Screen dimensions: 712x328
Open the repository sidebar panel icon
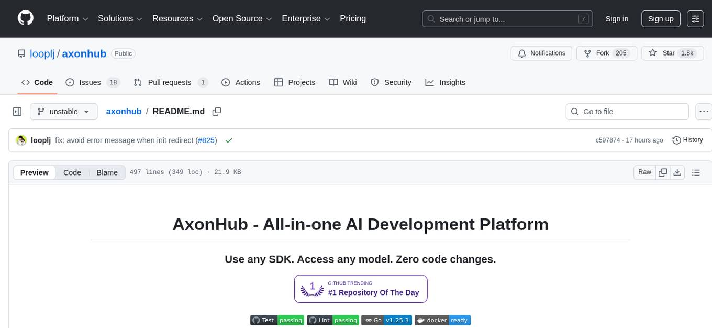[17, 111]
